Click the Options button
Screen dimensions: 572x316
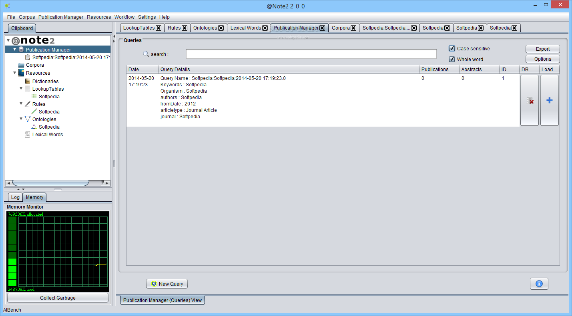[543, 59]
